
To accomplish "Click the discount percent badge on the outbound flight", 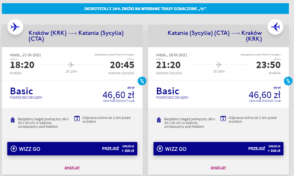I will pos(142,81).
